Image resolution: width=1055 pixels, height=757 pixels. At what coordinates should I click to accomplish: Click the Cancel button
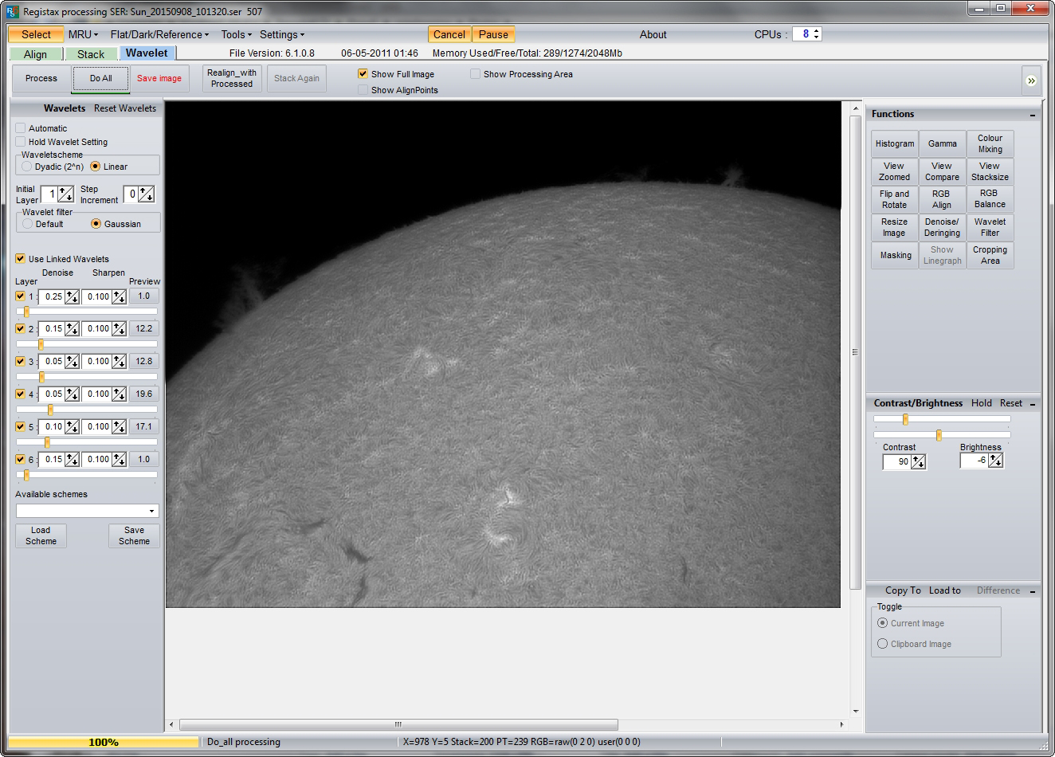(x=449, y=34)
